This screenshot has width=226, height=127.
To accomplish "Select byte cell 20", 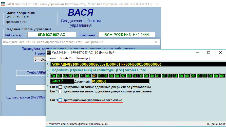I will pos(193,76).
